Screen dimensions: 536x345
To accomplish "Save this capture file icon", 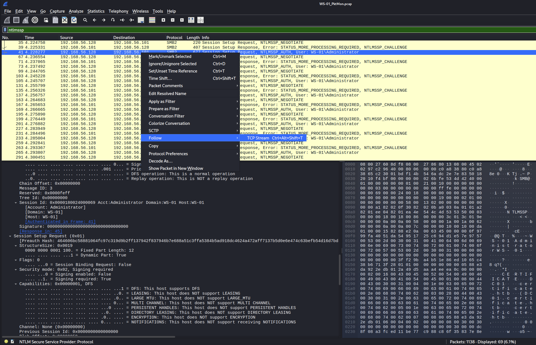I will tap(55, 20).
